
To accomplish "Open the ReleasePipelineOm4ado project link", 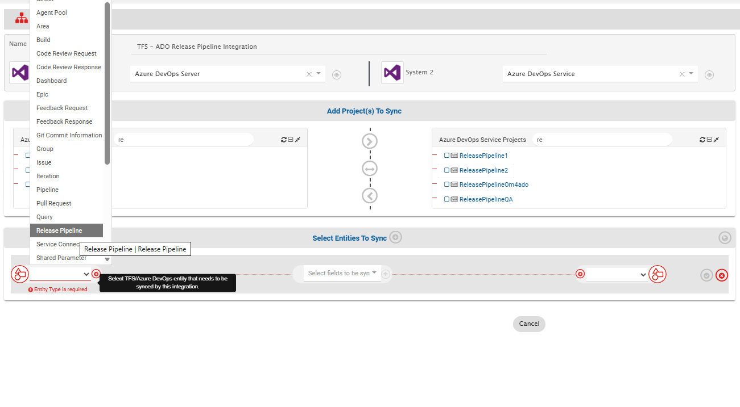I will (x=494, y=184).
